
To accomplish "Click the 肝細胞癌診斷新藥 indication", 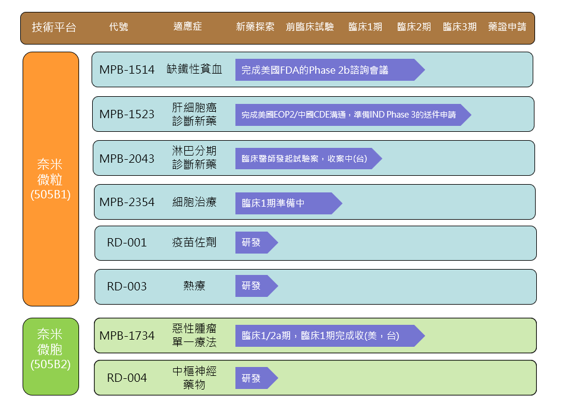I will (194, 114).
